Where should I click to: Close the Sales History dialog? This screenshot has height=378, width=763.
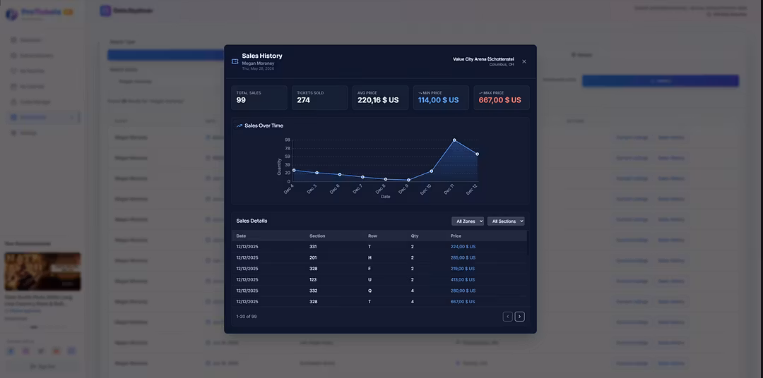click(524, 61)
